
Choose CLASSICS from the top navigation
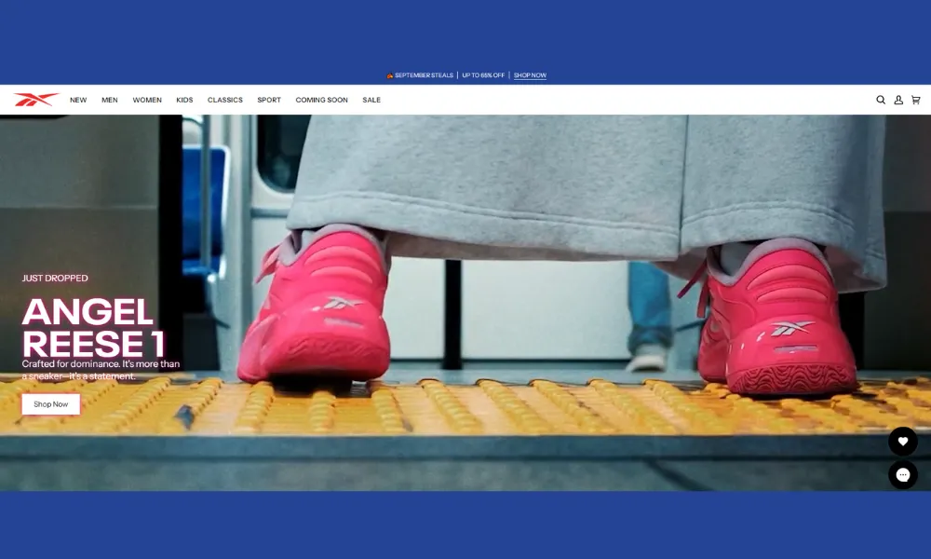225,100
